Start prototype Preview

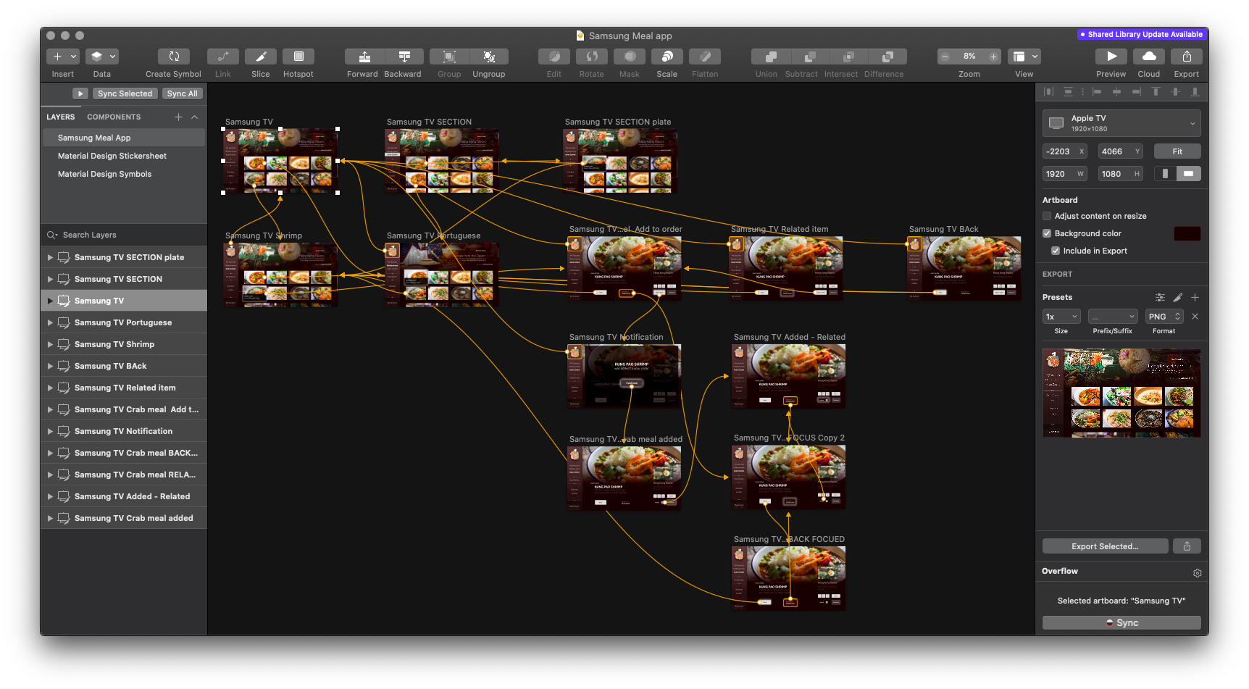click(x=1111, y=57)
